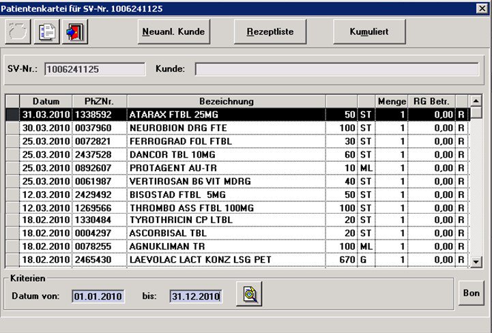Select the PROTAGENT AU-TR entry

[237, 169]
